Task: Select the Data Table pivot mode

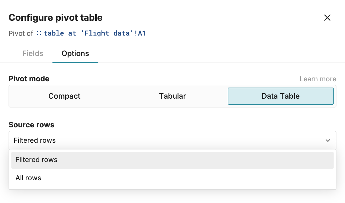Action: coord(281,96)
